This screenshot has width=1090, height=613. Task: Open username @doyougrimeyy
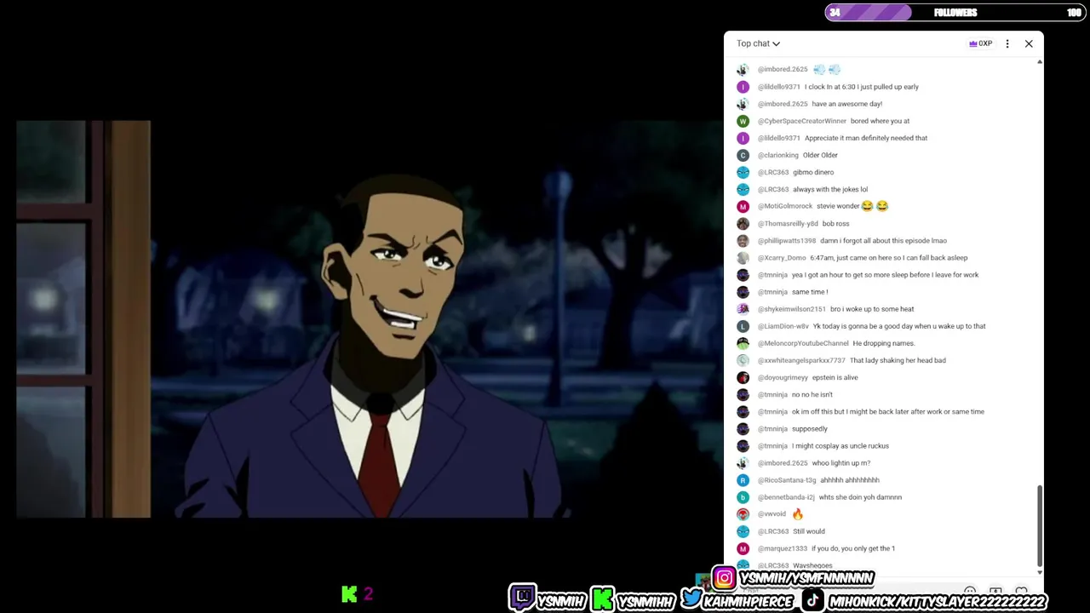pos(783,377)
